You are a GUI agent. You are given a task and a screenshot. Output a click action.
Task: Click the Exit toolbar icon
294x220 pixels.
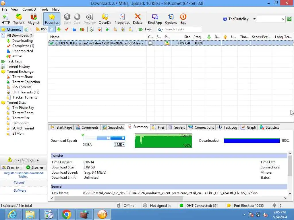pos(183,19)
